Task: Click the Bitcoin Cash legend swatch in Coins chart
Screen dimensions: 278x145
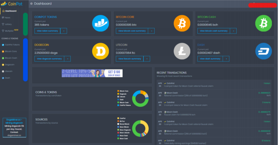Action: (x=118, y=102)
